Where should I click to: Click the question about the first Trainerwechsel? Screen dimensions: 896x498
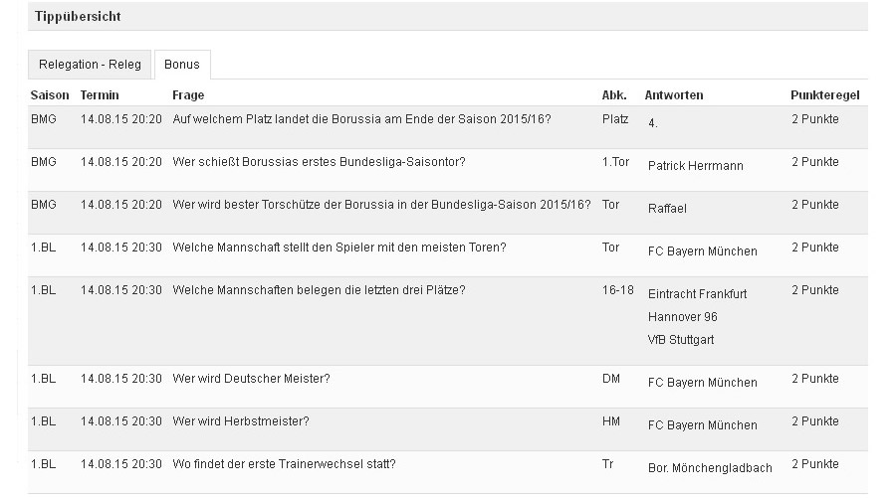[x=284, y=464]
